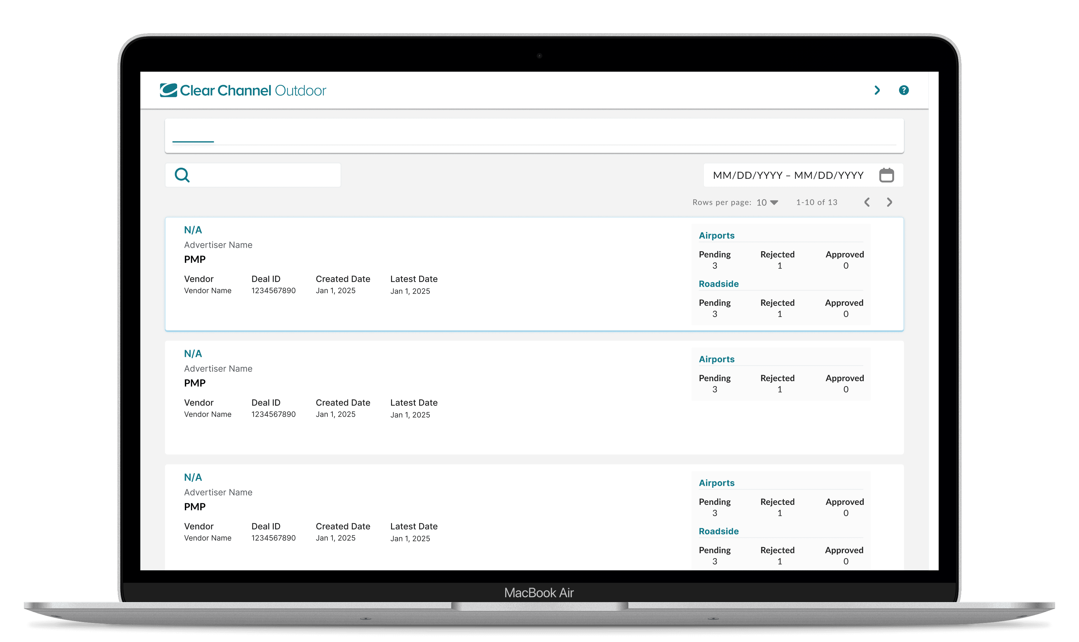Click the dropdown triangle beside 10
Viewport: 1079px width, 642px height.
click(774, 203)
